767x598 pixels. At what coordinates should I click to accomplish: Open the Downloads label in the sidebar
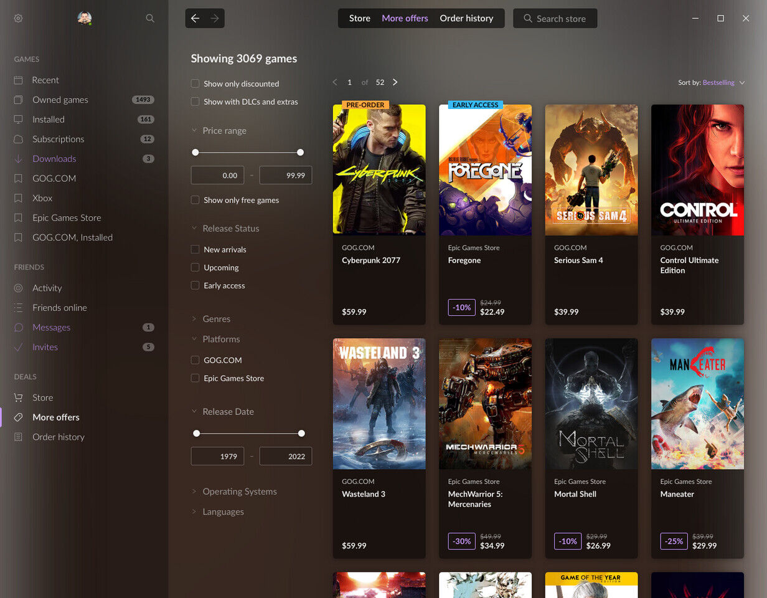(x=54, y=159)
